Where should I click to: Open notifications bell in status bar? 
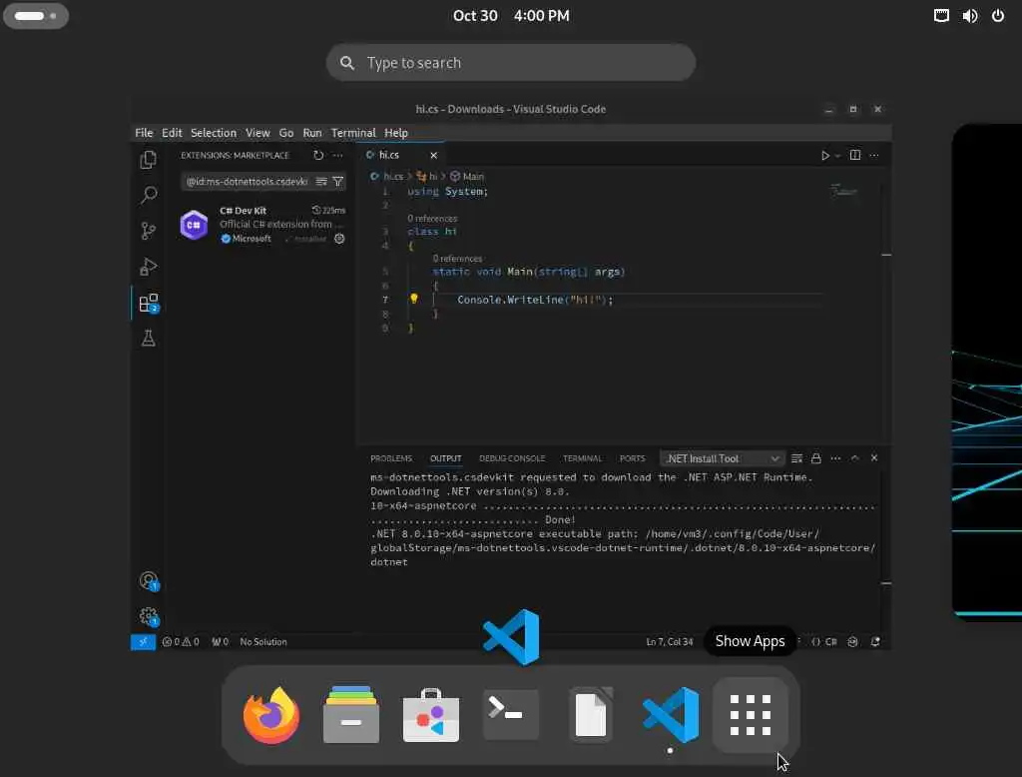(874, 642)
